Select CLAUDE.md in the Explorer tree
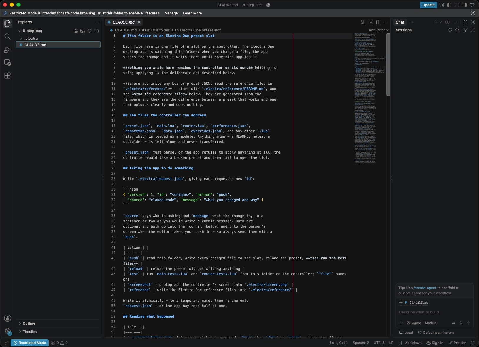 pos(58,45)
